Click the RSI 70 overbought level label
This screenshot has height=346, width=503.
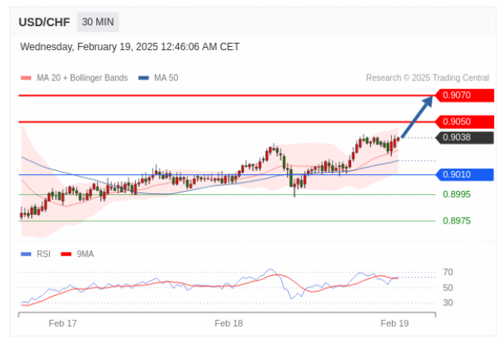tap(448, 272)
